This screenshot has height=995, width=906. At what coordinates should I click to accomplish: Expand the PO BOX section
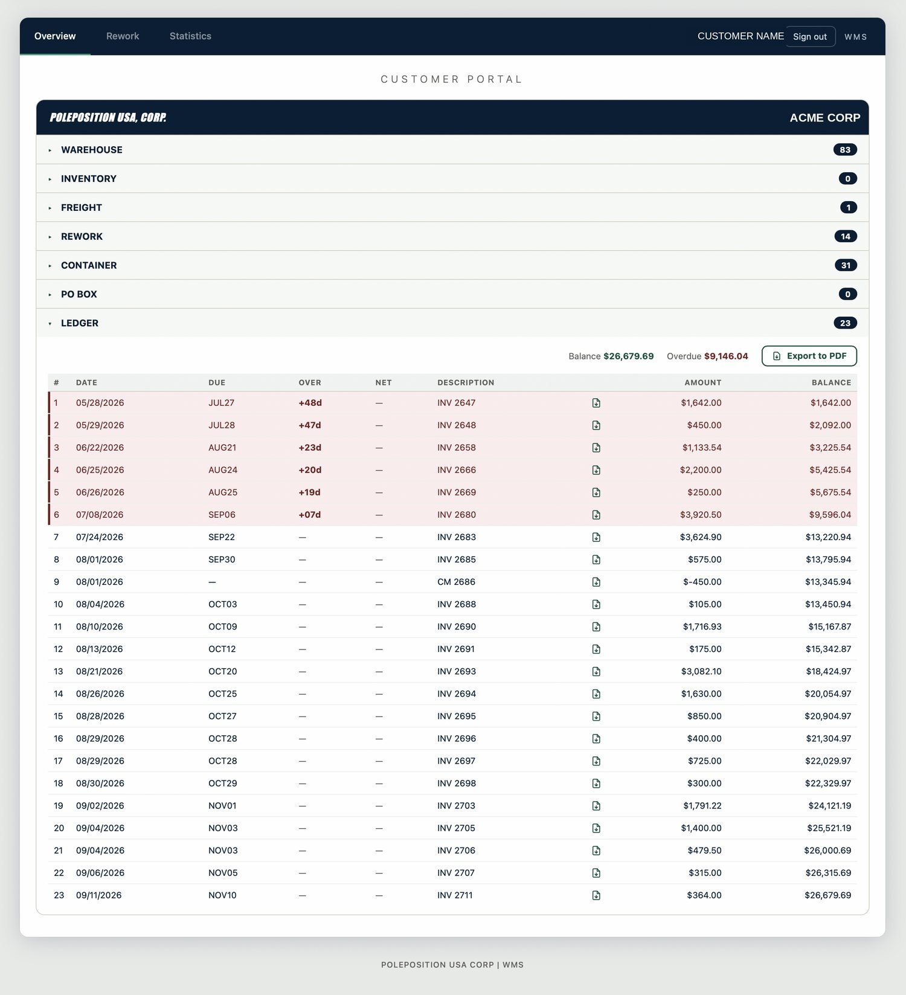click(x=452, y=294)
